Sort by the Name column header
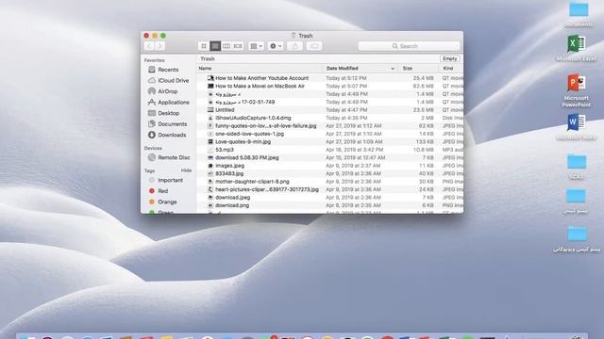604x339 pixels. point(206,68)
